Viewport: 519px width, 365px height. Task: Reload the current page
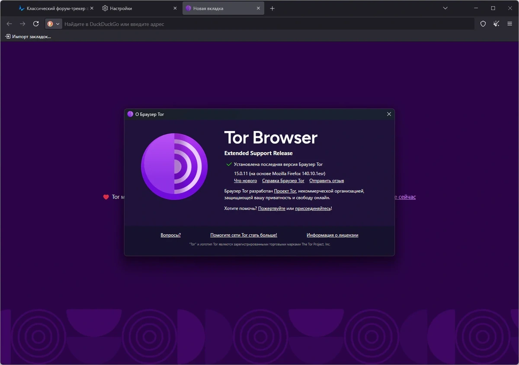(36, 24)
